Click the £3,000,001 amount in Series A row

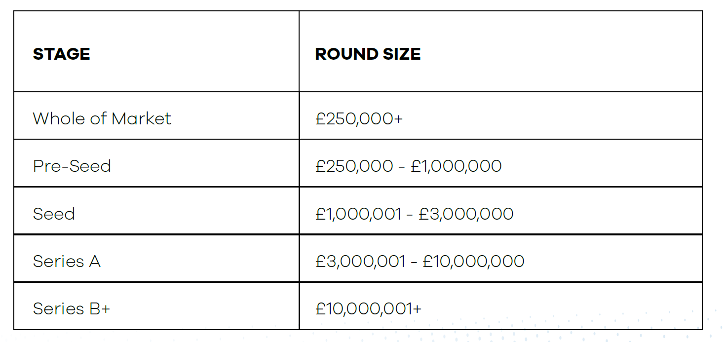pyautogui.click(x=360, y=261)
